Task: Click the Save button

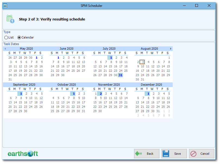Action: tap(174, 153)
